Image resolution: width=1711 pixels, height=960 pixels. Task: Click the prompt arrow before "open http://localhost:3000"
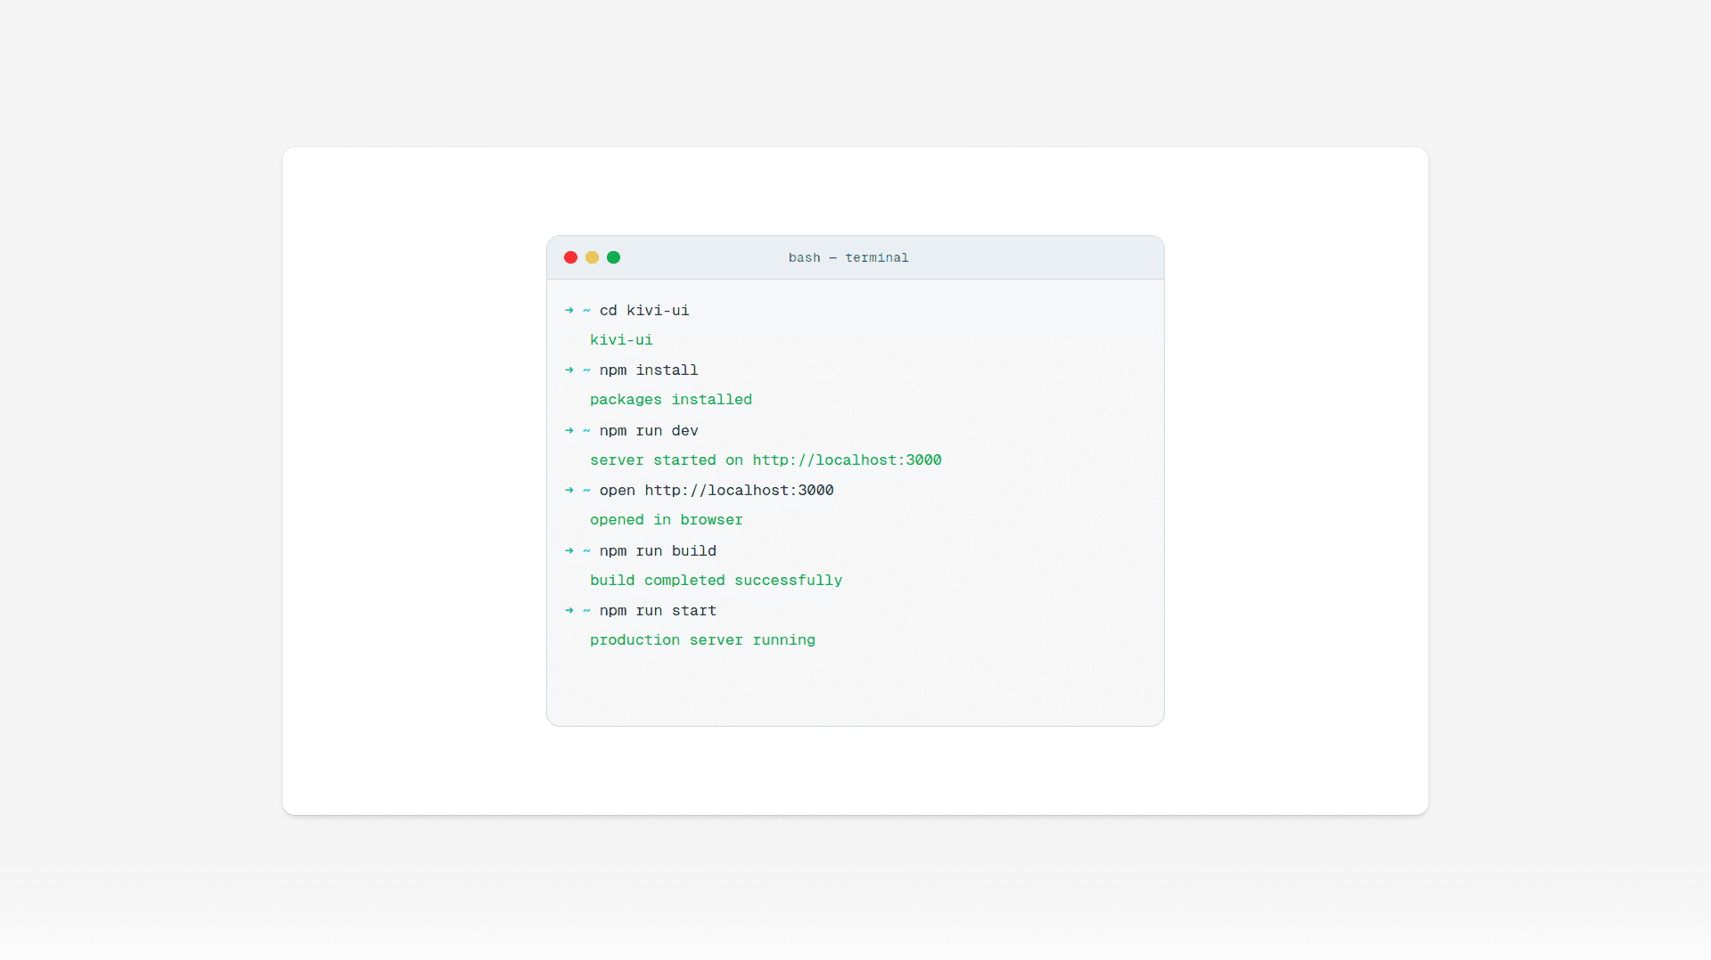point(569,490)
